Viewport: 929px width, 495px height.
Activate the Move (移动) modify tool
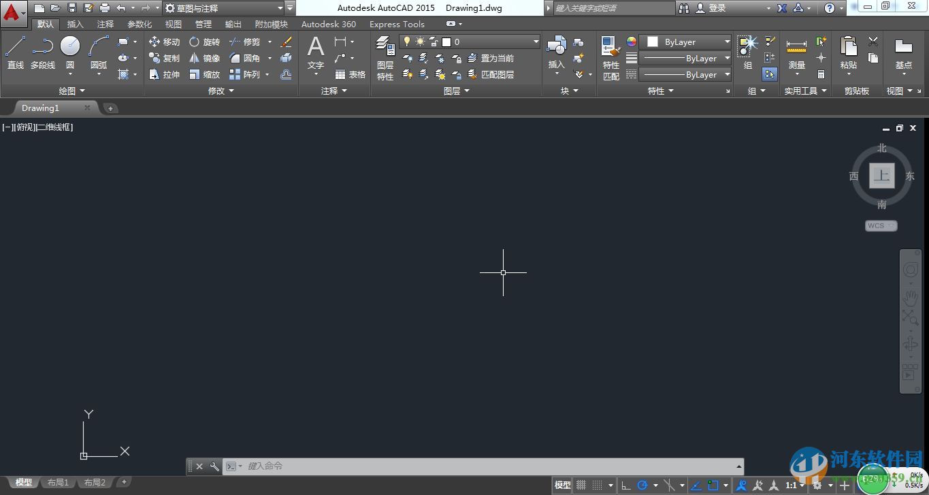click(165, 42)
